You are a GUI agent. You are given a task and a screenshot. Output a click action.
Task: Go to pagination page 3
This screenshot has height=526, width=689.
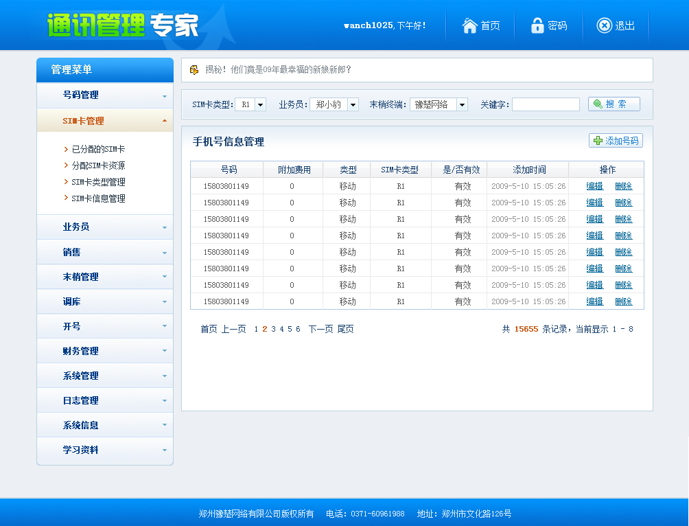tap(273, 329)
